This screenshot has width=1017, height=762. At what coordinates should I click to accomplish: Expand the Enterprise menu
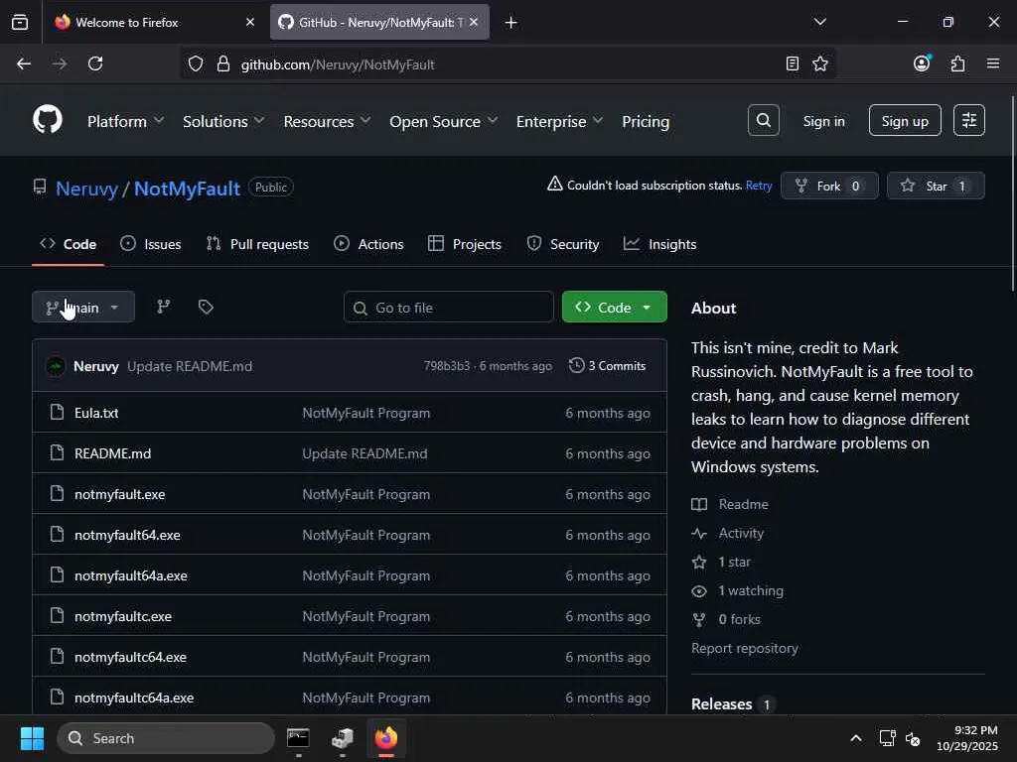tap(560, 121)
